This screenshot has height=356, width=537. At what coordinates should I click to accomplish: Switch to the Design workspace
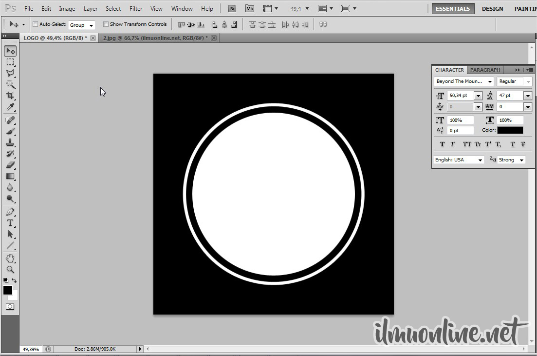pyautogui.click(x=492, y=9)
